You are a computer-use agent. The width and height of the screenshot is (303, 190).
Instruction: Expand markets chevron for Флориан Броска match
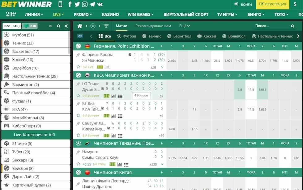point(162,67)
